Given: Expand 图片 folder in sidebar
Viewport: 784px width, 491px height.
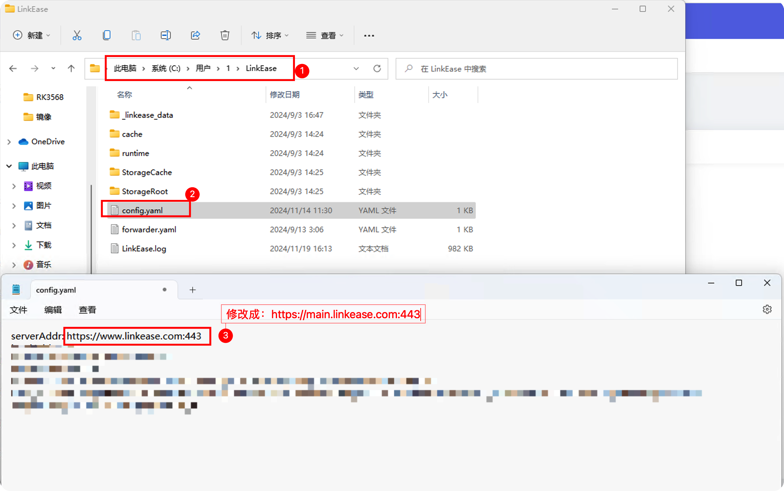Looking at the screenshot, I should (14, 205).
